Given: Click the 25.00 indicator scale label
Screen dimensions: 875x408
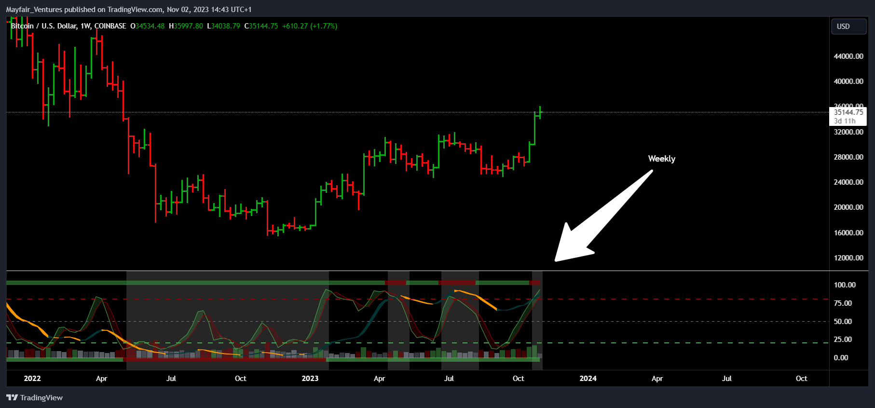Looking at the screenshot, I should pos(843,340).
